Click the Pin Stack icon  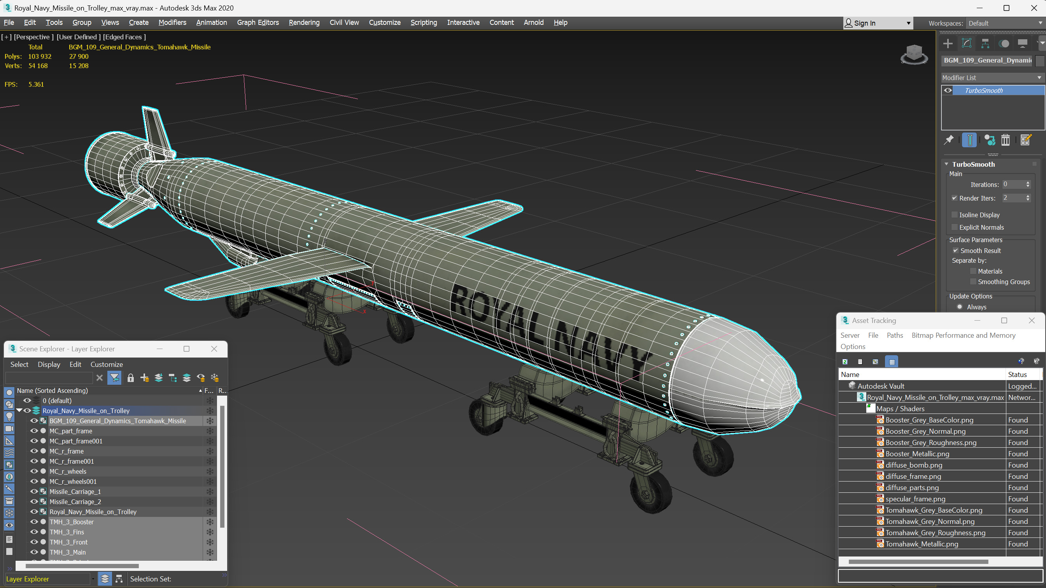pos(948,140)
